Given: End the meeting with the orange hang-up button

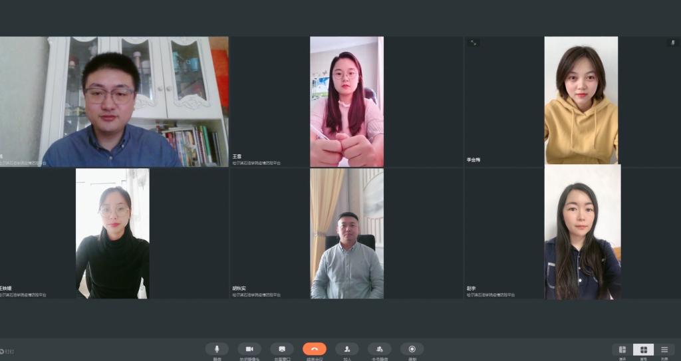Looking at the screenshot, I should [x=315, y=349].
